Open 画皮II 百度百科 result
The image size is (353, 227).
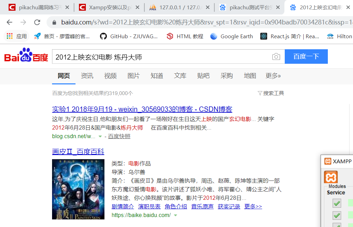tap(78, 152)
